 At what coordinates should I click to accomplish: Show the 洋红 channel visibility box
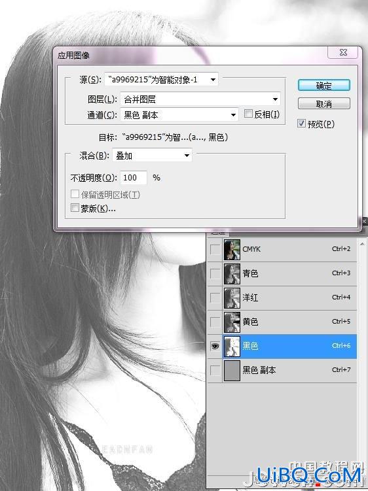(215, 297)
